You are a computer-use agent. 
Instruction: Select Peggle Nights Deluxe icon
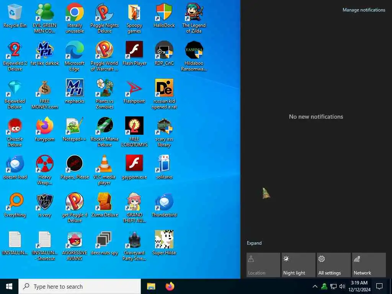(x=104, y=19)
